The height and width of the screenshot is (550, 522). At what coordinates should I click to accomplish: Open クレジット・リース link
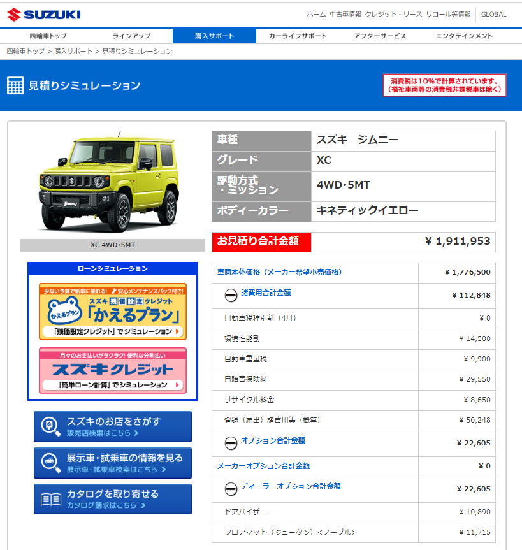(x=393, y=15)
